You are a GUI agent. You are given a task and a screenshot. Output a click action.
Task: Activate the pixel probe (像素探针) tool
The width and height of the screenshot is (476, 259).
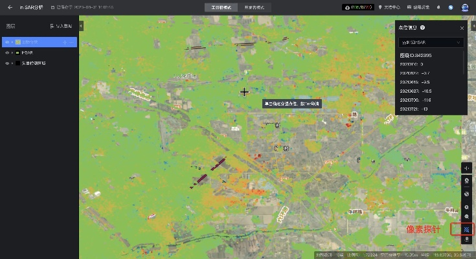tap(467, 229)
